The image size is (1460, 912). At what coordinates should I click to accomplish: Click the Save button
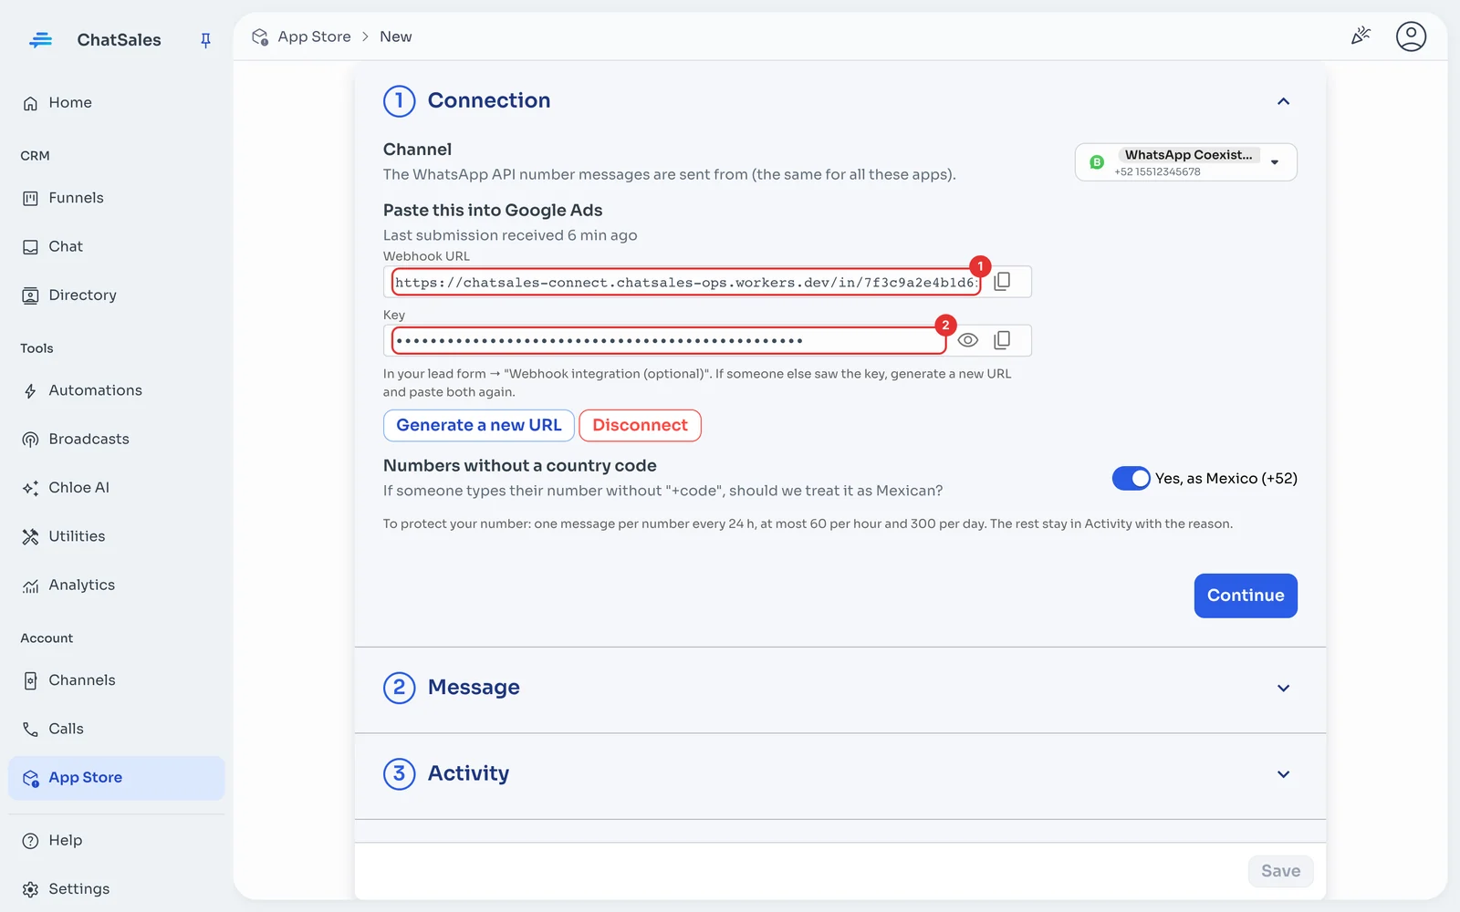[1281, 871]
